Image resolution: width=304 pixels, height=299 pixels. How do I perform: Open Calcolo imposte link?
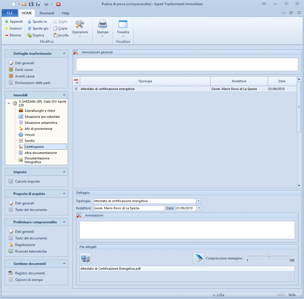click(27, 181)
